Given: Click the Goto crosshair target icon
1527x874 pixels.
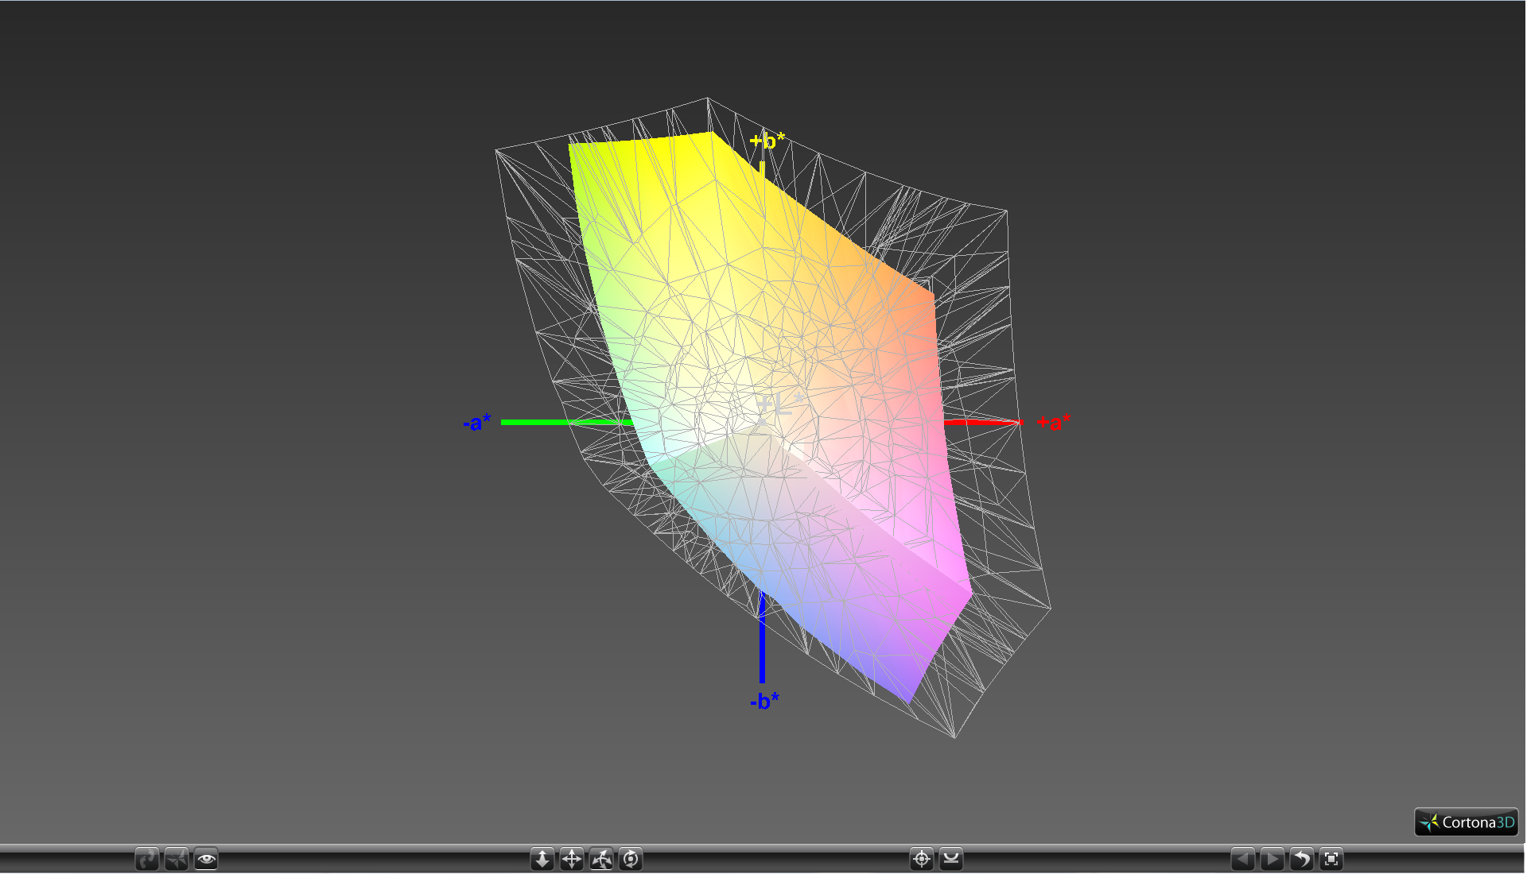Looking at the screenshot, I should (922, 859).
